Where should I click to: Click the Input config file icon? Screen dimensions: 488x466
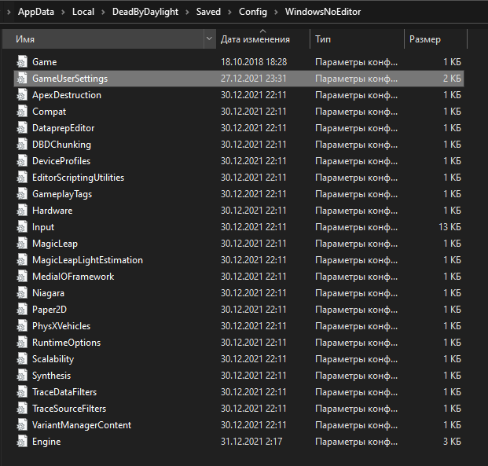tap(22, 227)
